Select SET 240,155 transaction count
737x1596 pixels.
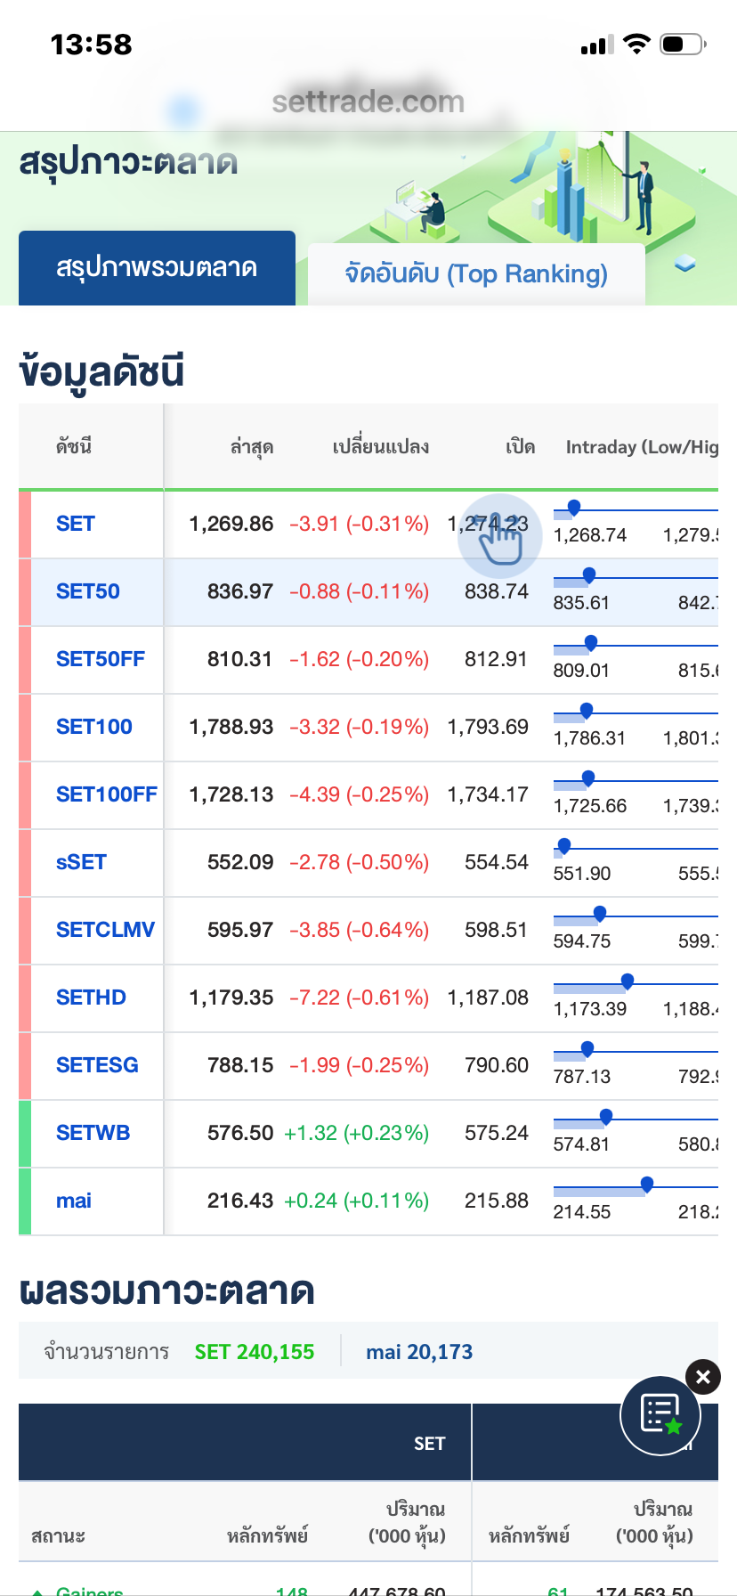pos(255,1352)
